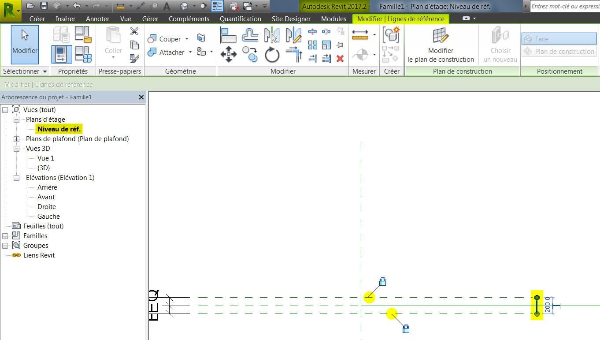Screen dimensions: 600x340
Task: Pin the selected element using pin icon
Action: (340, 45)
